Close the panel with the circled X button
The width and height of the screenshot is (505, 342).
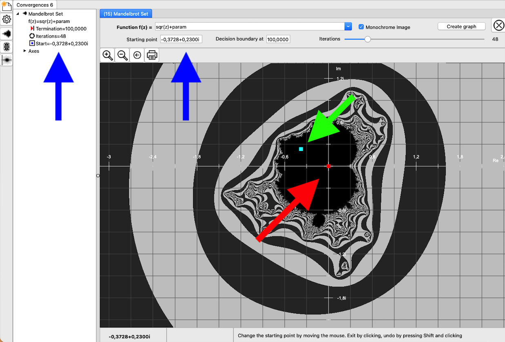498,26
